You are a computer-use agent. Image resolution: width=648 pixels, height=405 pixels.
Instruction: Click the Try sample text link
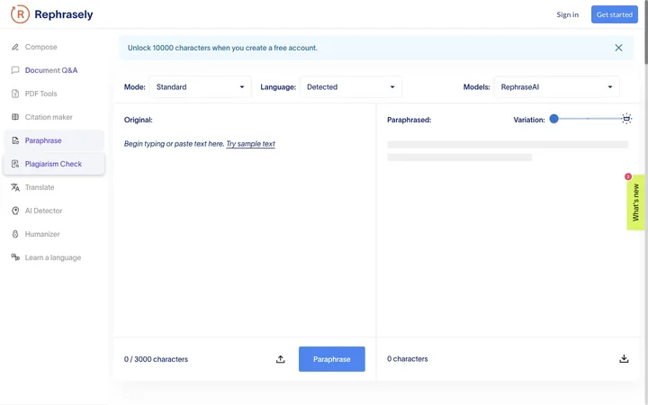tap(250, 144)
